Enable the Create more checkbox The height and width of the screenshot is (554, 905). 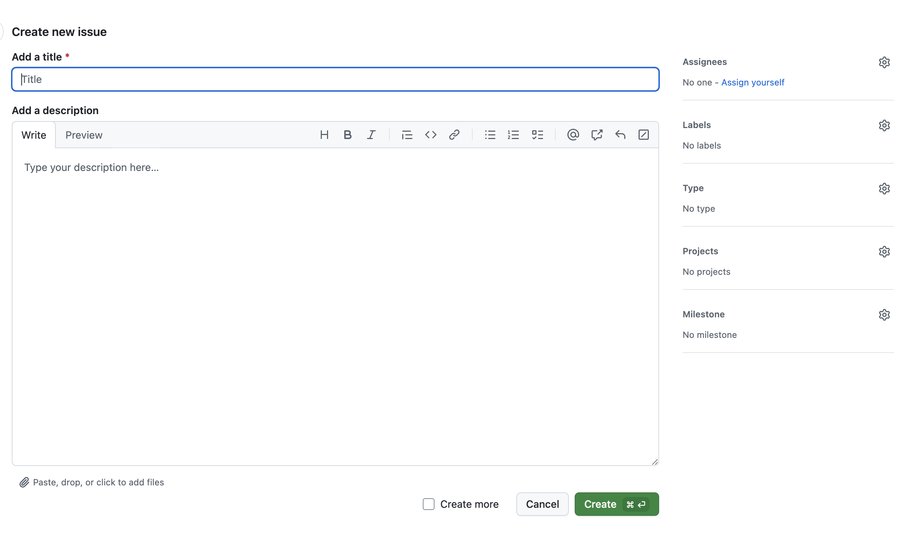428,504
